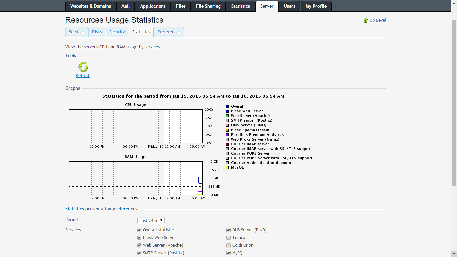Viewport: 457px width, 257px height.
Task: Toggle the ColdFusion checkbox
Action: point(229,245)
